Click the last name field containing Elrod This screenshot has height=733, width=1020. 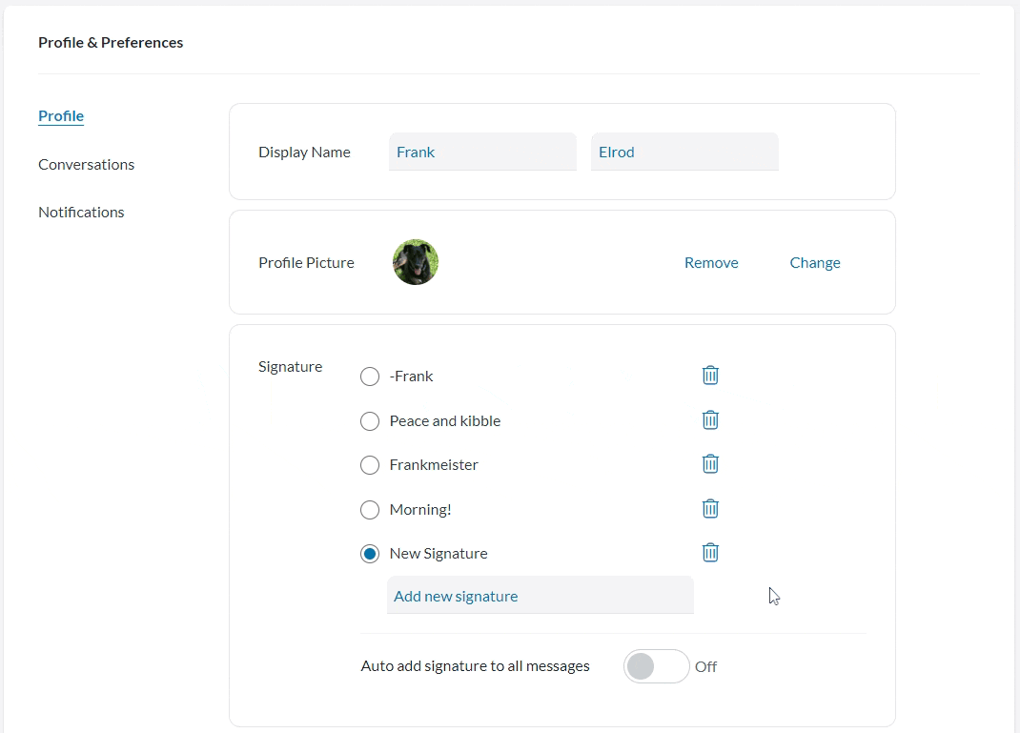tap(684, 153)
